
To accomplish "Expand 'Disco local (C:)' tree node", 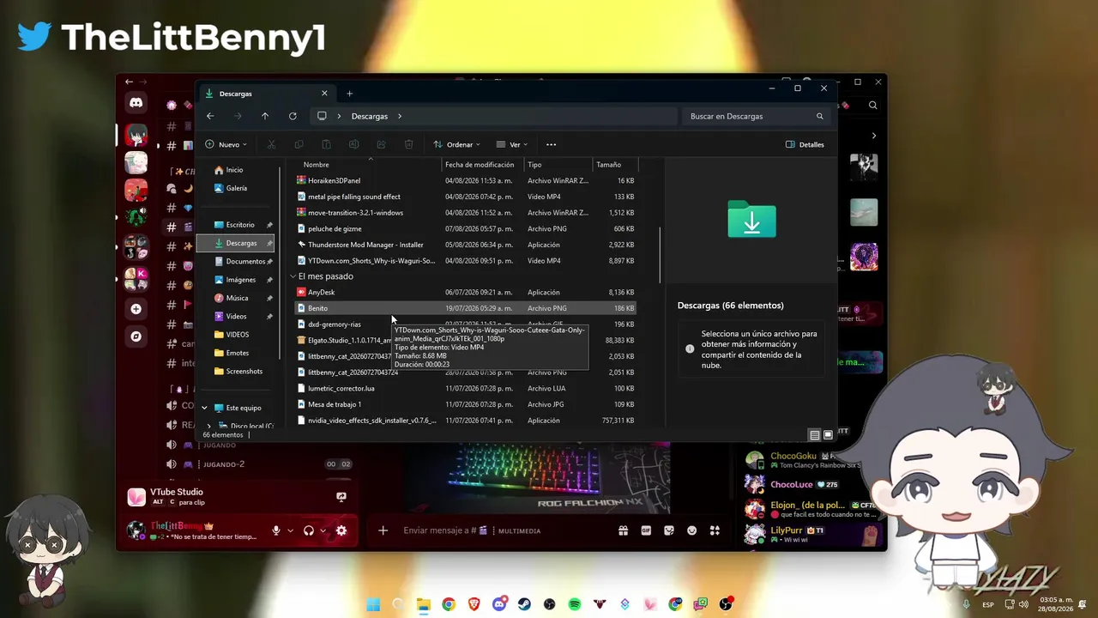I will coord(208,426).
